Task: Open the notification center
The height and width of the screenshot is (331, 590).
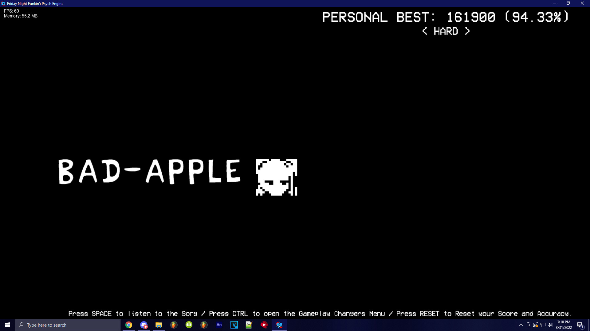Action: coord(580,325)
